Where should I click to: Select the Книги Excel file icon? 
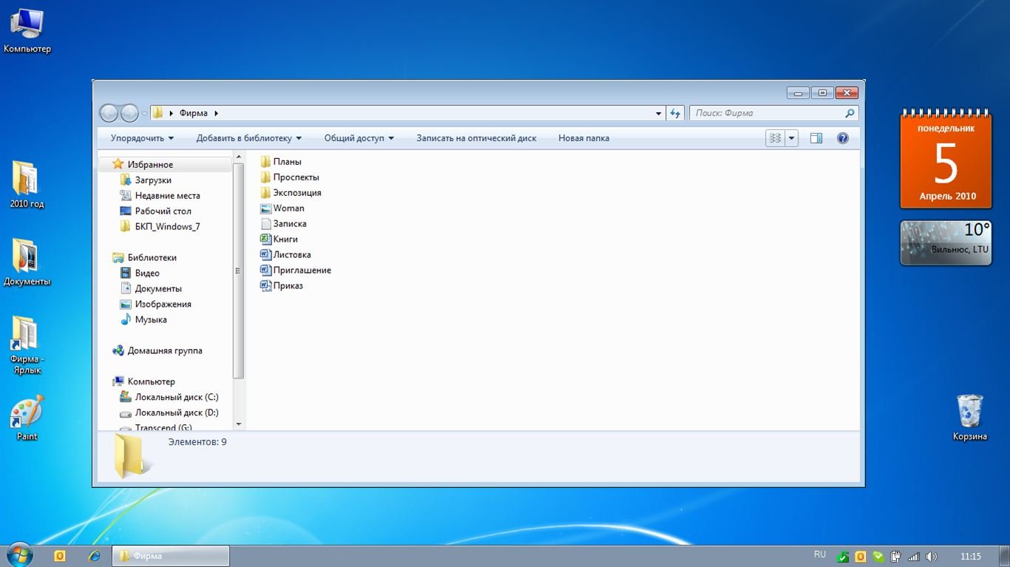(x=266, y=239)
